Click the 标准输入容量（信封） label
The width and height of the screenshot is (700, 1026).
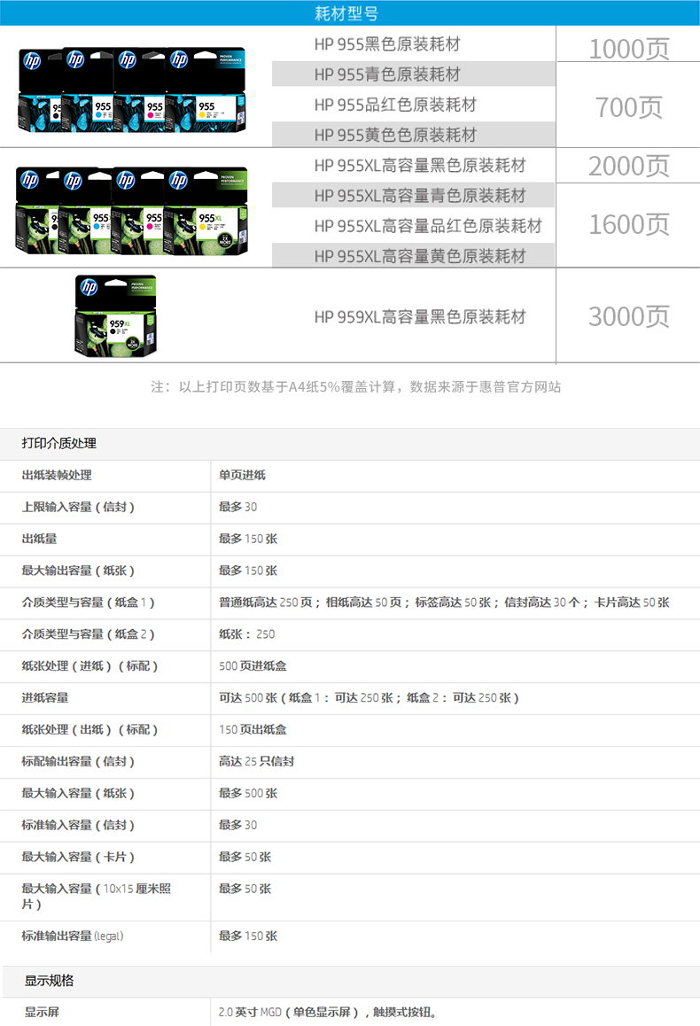[78, 825]
